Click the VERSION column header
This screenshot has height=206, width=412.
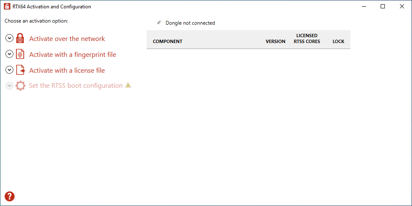(x=275, y=41)
